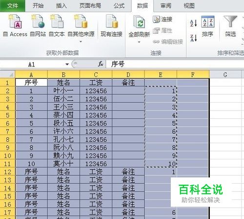Click cell E17 containing 6

pos(161,212)
